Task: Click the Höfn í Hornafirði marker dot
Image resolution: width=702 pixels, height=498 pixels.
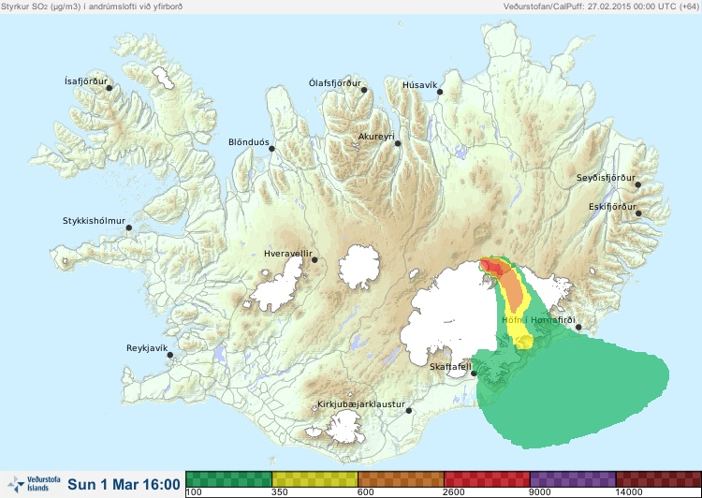Action: (578, 327)
